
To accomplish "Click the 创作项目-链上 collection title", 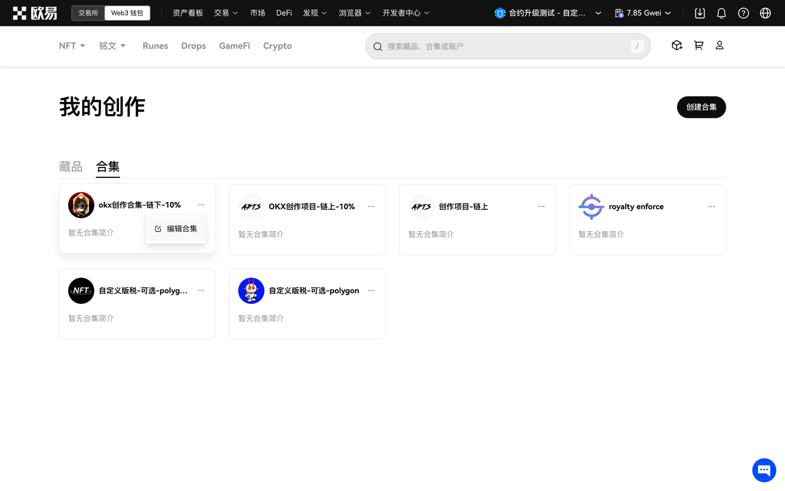I will tap(464, 207).
